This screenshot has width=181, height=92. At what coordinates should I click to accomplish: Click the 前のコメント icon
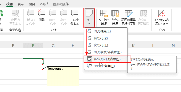click(53, 17)
